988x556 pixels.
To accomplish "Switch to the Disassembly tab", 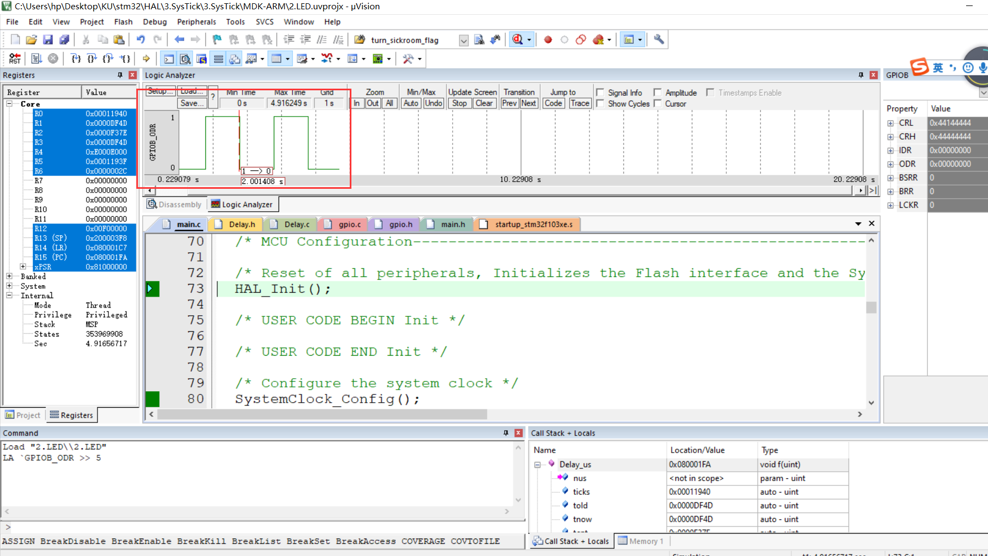I will click(x=175, y=205).
